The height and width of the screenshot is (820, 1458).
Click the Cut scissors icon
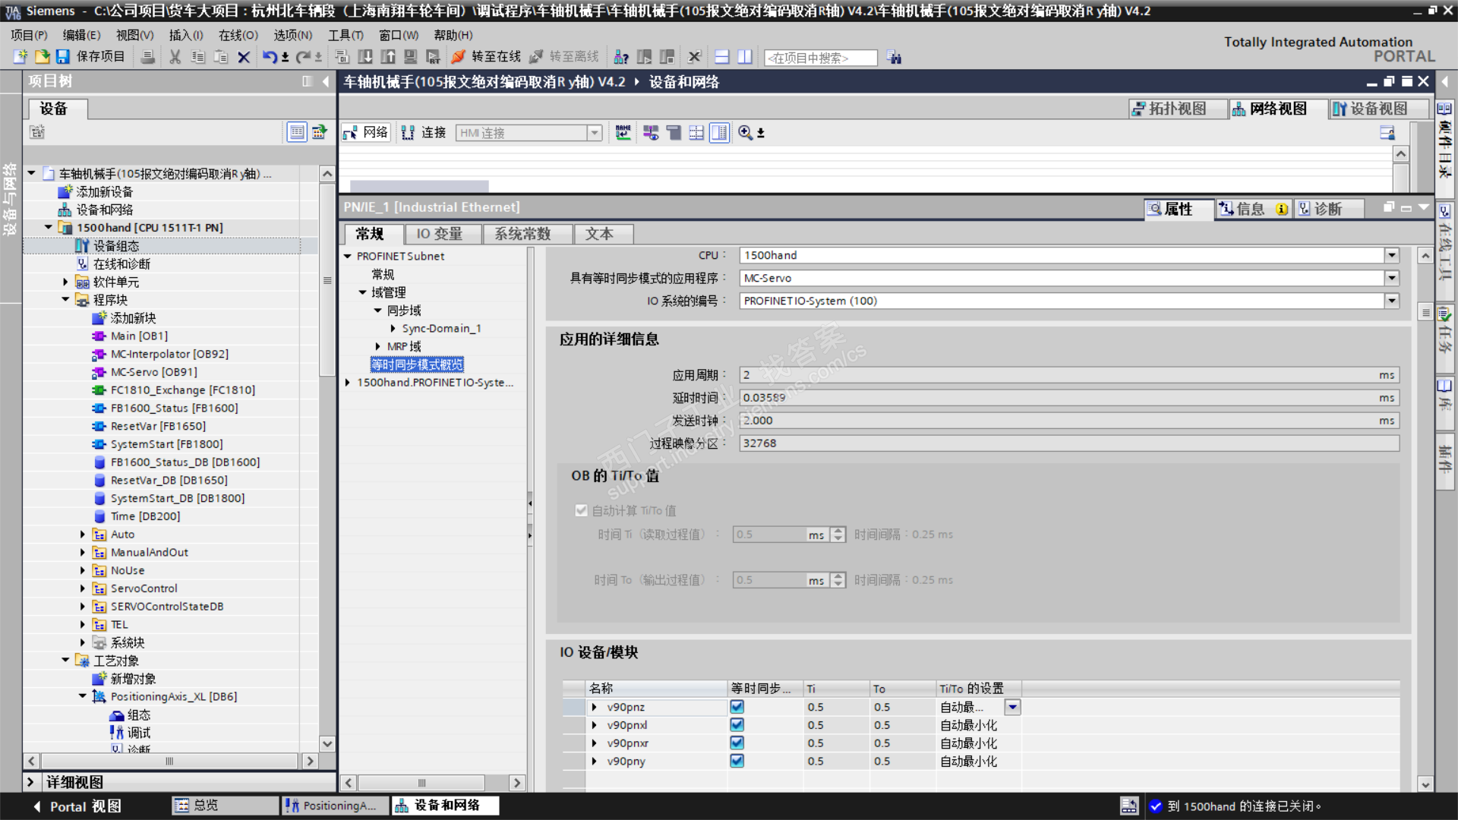pyautogui.click(x=175, y=57)
